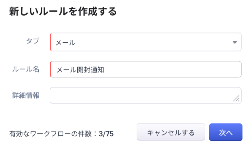
Task: Click the 新しいルールを作成する heading
Action: pos(63,11)
